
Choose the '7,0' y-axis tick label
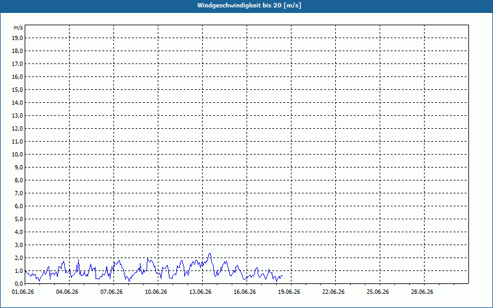click(x=19, y=193)
